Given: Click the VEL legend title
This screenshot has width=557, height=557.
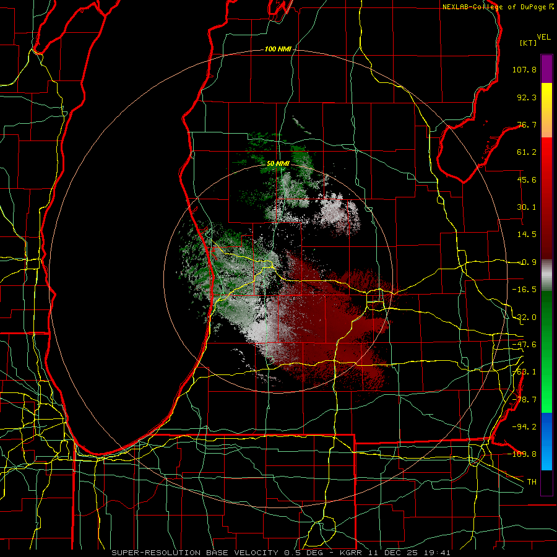Looking at the screenshot, I should coord(544,37).
